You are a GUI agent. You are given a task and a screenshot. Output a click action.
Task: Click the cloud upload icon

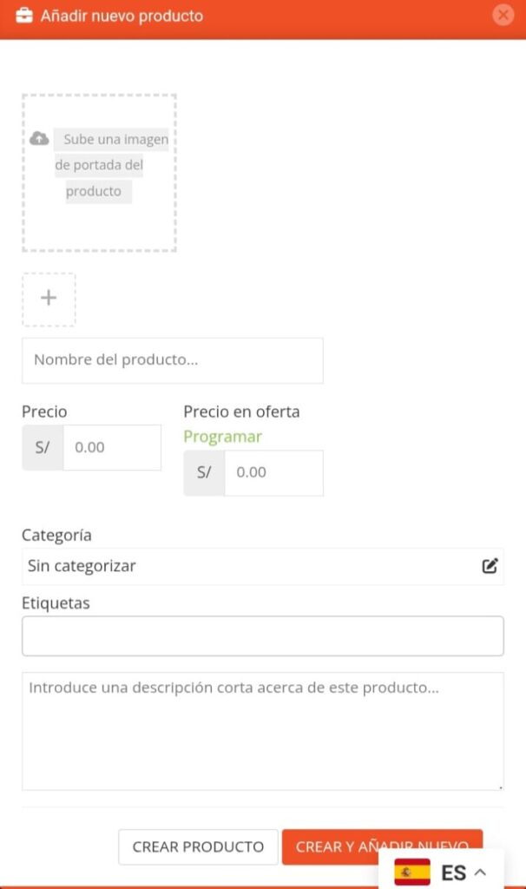tap(39, 138)
